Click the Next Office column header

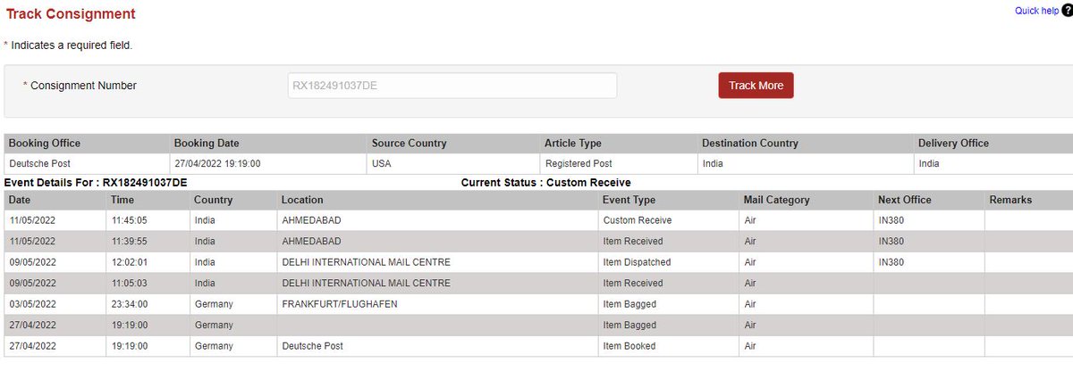(929, 200)
